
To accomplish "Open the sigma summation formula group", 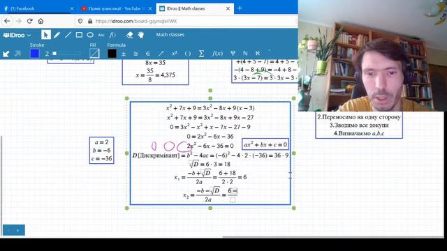I will 201,54.
